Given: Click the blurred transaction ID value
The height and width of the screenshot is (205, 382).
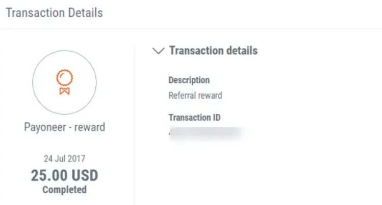Looking at the screenshot, I should (x=204, y=132).
